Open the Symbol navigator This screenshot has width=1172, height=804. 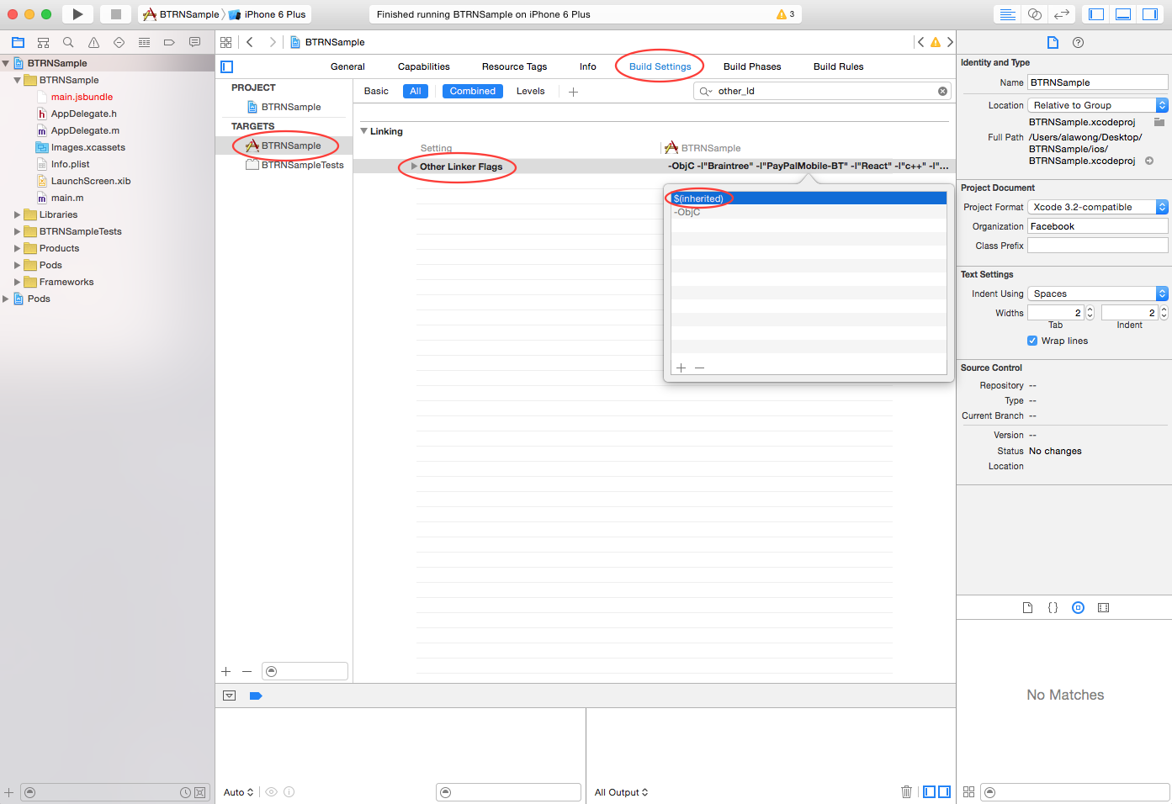(43, 42)
